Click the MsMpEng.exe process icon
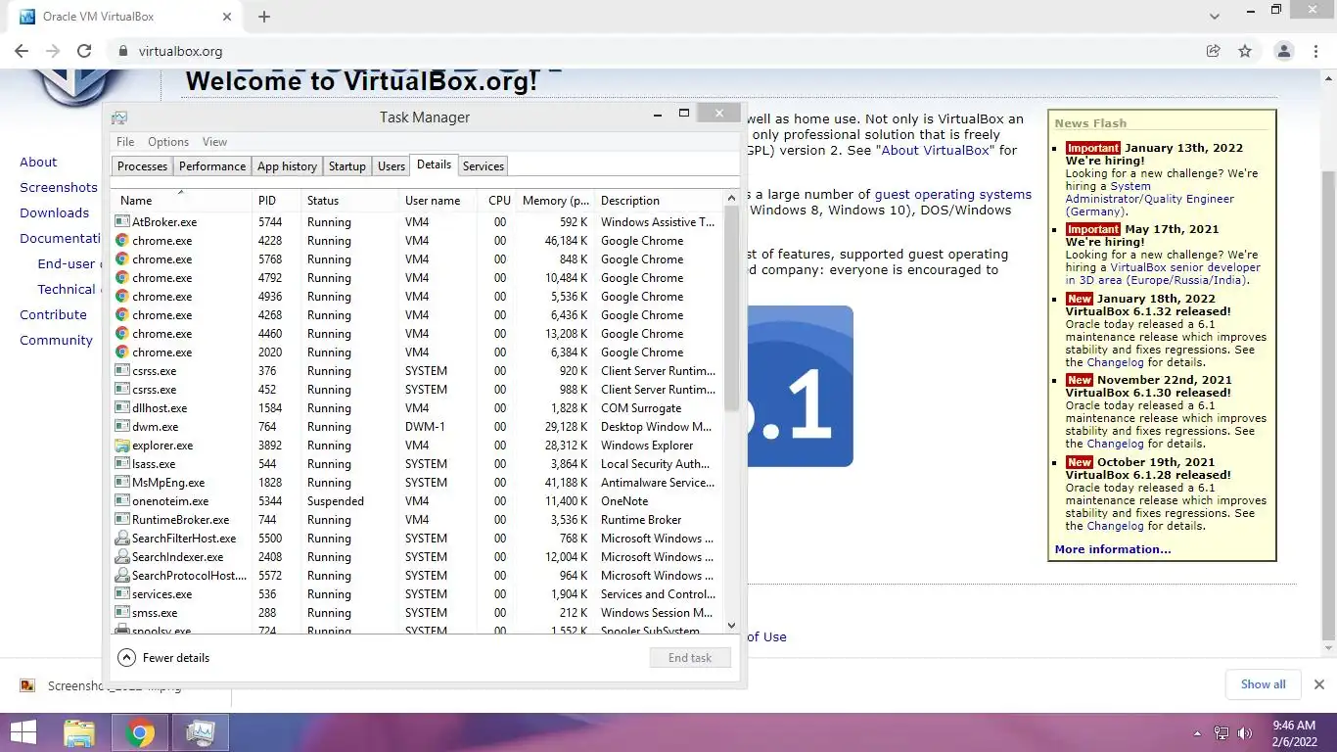Image resolution: width=1337 pixels, height=752 pixels. [122, 483]
